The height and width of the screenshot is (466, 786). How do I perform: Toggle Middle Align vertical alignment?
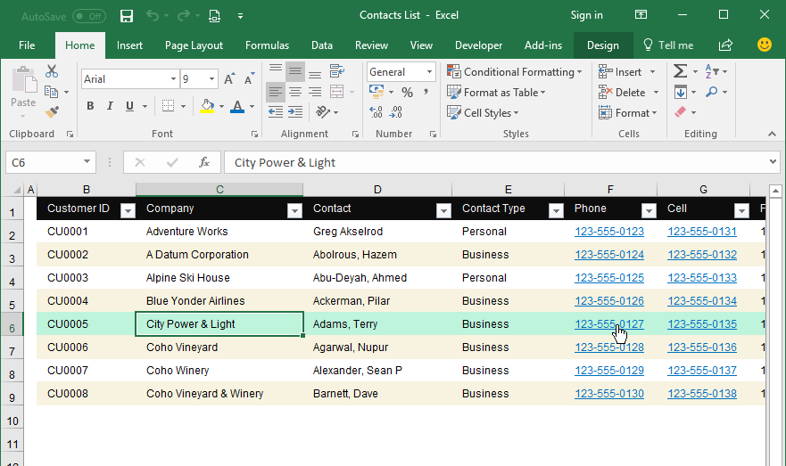coord(295,71)
